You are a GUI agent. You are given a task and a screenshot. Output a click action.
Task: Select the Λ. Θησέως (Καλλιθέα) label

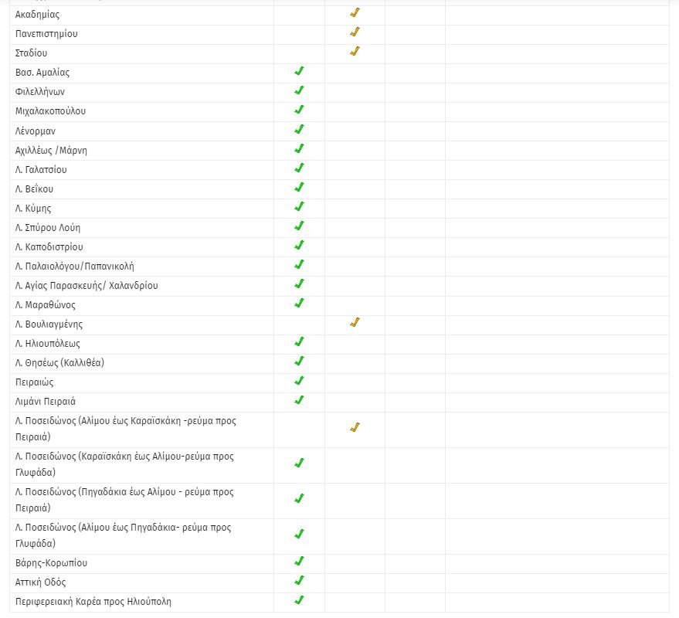coord(59,363)
